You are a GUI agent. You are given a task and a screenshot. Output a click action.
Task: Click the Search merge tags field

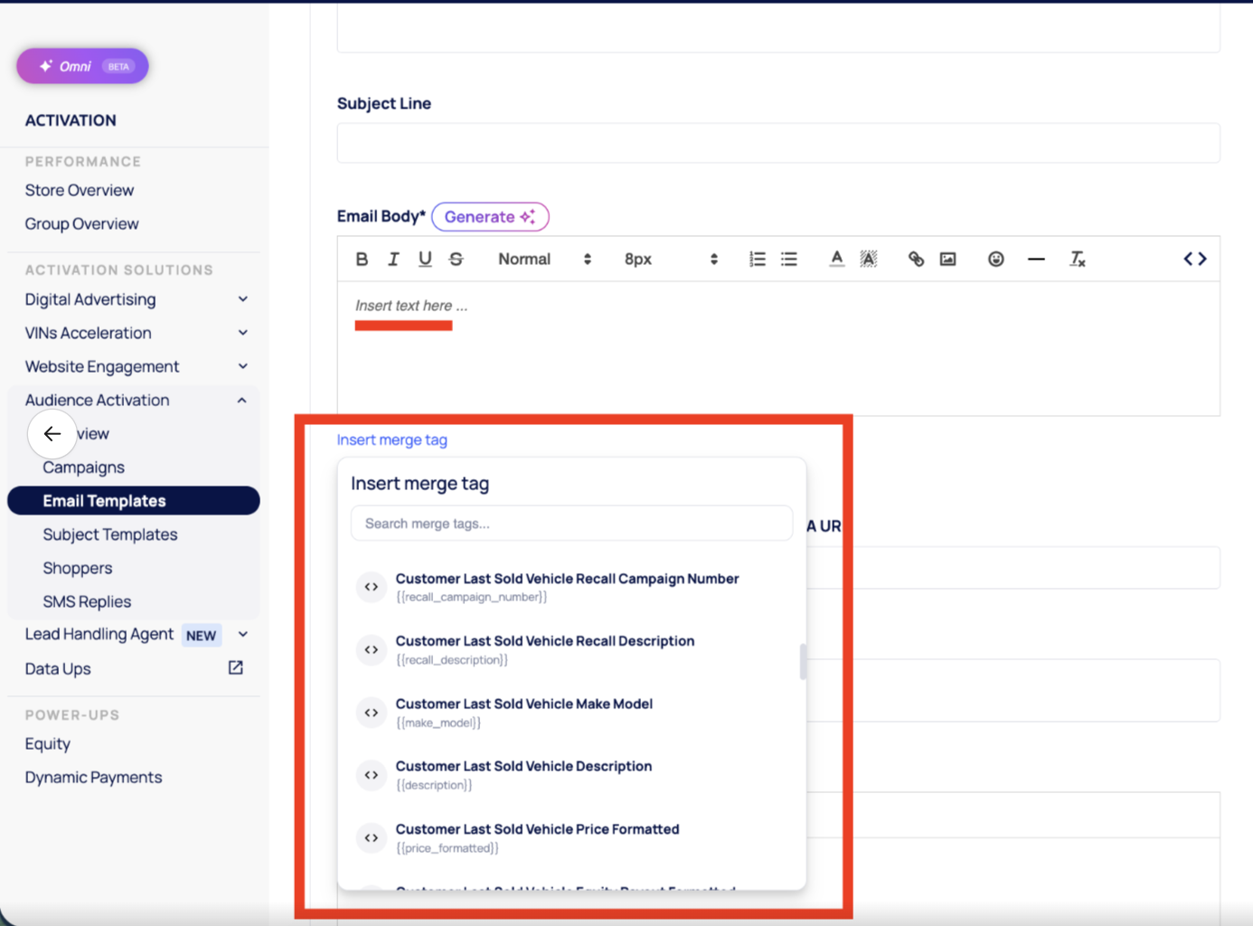(571, 524)
